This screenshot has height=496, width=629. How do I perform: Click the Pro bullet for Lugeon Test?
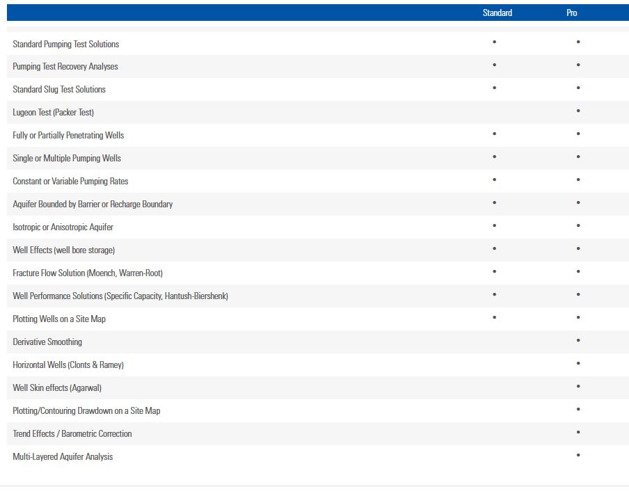[x=578, y=111]
